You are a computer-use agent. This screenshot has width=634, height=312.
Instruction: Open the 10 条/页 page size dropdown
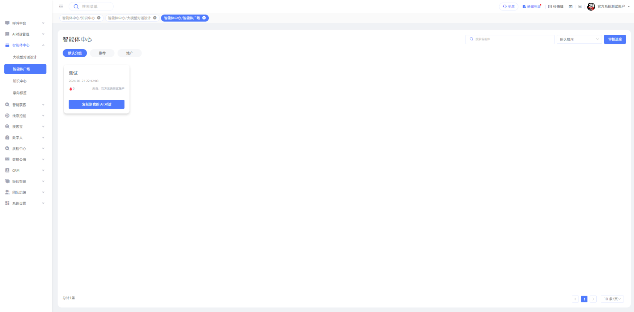(x=612, y=299)
